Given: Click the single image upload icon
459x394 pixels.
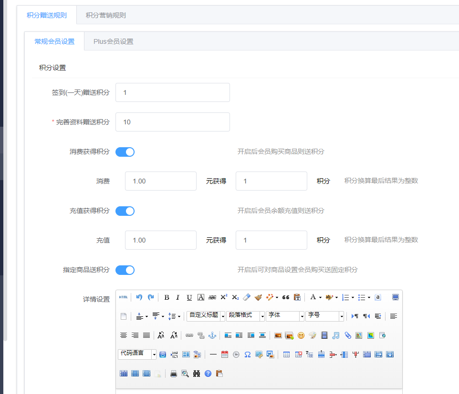Looking at the screenshot, I should pos(278,335).
